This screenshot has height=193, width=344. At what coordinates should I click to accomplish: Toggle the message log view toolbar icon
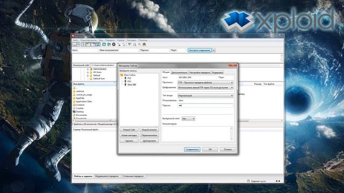83,44
